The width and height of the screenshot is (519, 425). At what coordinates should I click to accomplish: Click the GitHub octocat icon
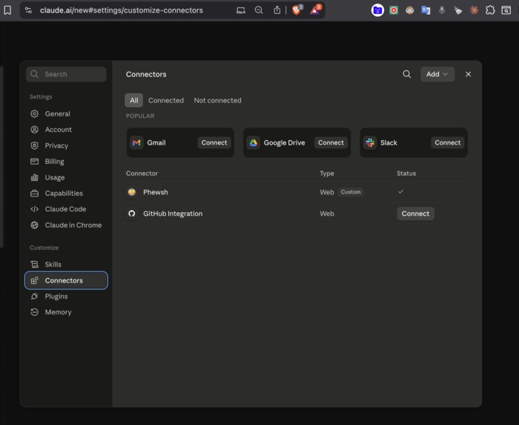point(132,214)
